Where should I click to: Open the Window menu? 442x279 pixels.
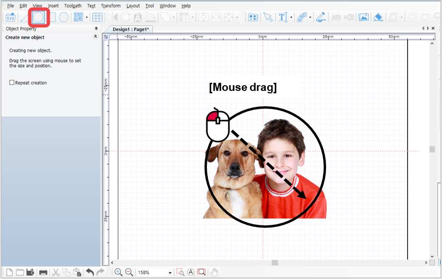168,6
